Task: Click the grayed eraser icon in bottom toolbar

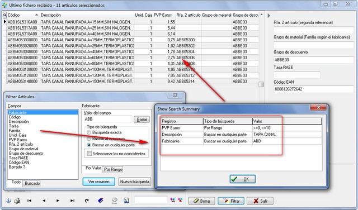Action: pyautogui.click(x=115, y=201)
